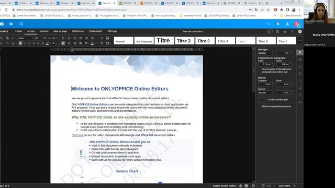Center align the paragraph

coord(69,43)
